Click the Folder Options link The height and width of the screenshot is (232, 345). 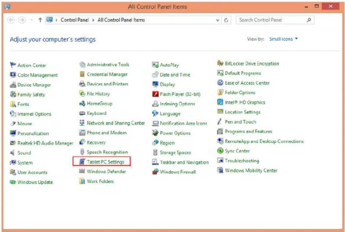pyautogui.click(x=240, y=92)
